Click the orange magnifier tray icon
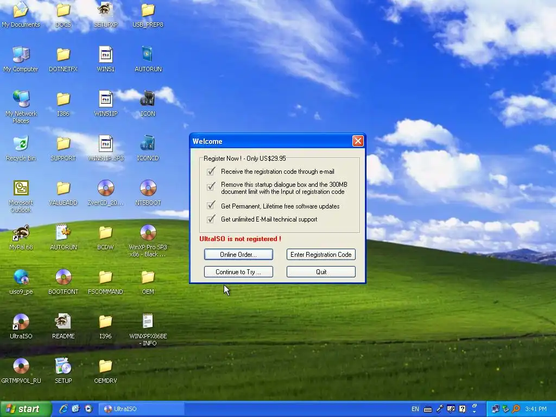The height and width of the screenshot is (417, 556). point(516,409)
